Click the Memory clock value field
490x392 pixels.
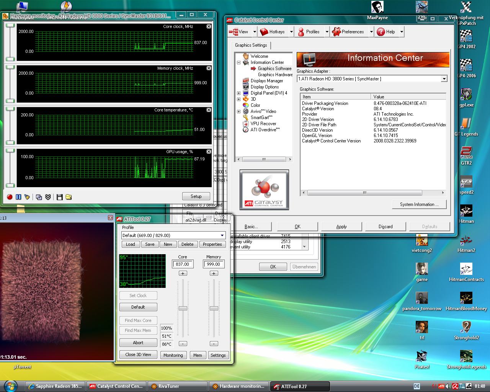point(213,264)
